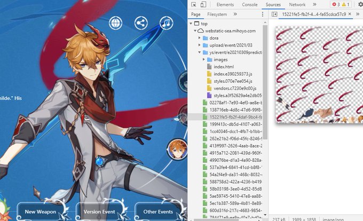Toggle the device toolbar icon in DevTools
The width and height of the screenshot is (363, 221).
tap(203, 4)
